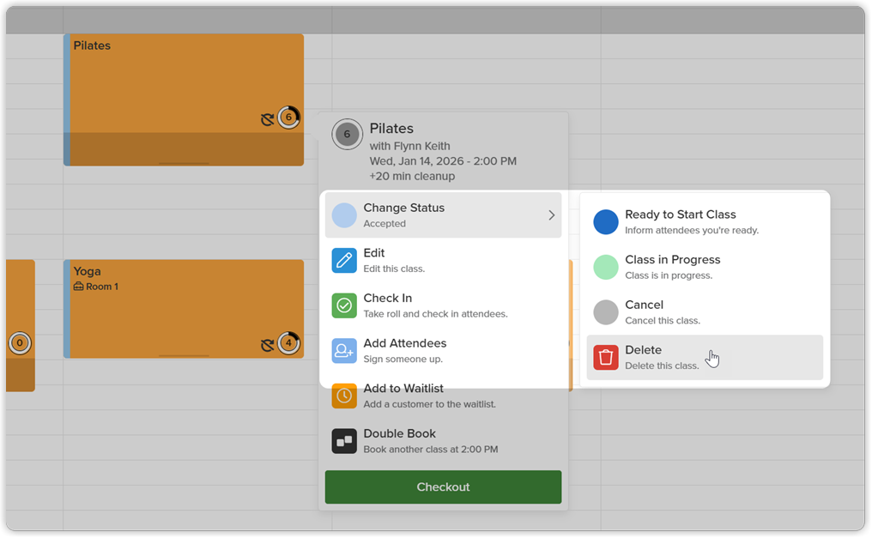Click the '+20 min cleanup' text

(412, 176)
